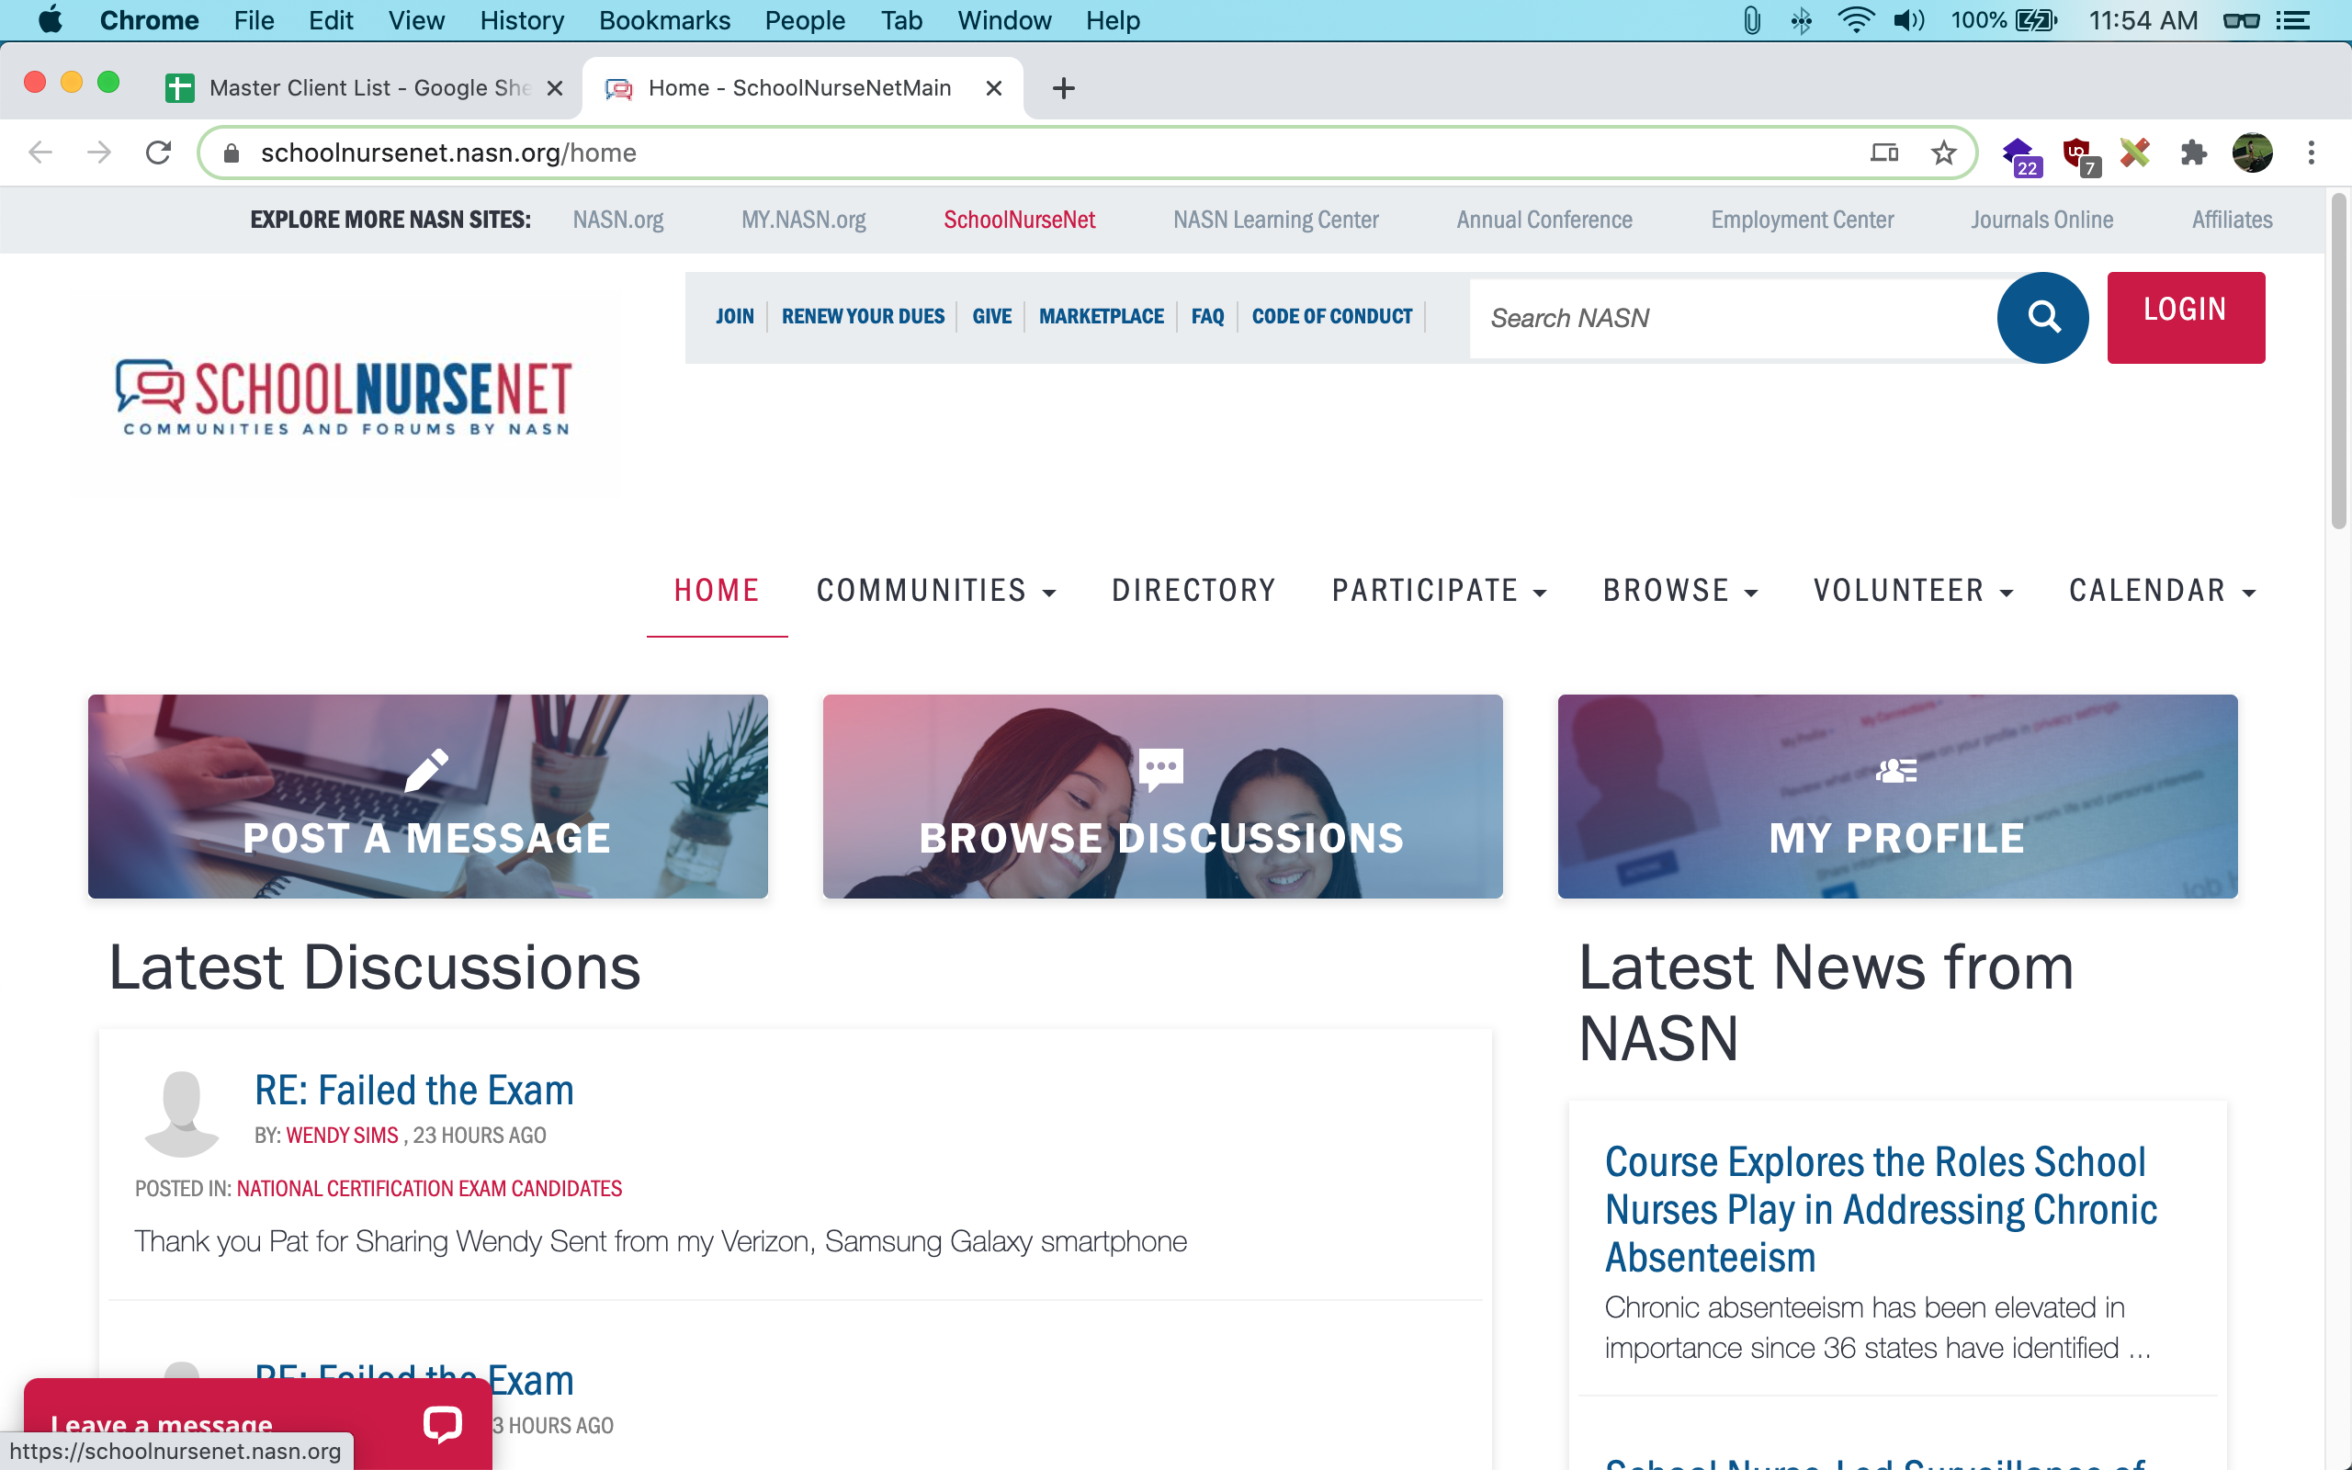Open the macOS Wi-Fi status icon
2352x1470 pixels.
[x=1854, y=20]
